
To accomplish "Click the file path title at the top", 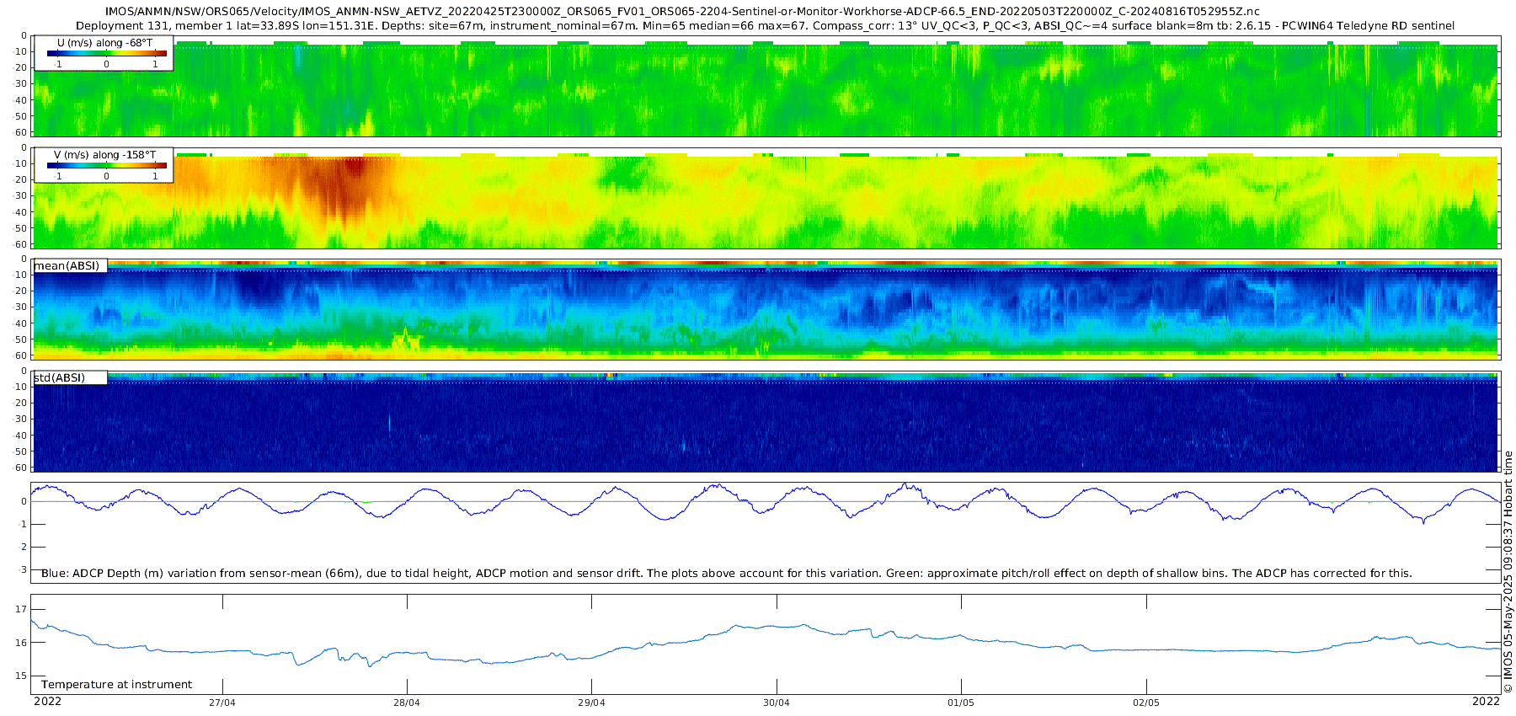I will point(682,11).
